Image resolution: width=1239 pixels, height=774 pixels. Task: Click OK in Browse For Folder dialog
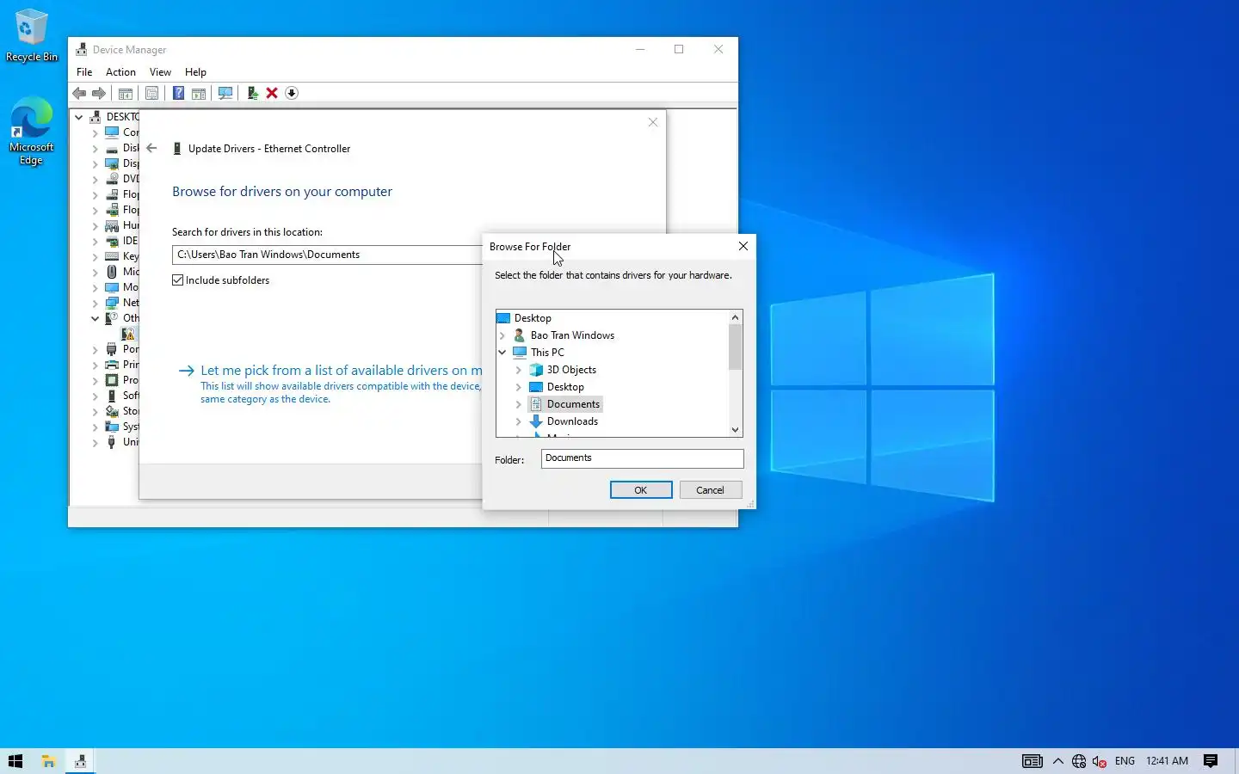(641, 490)
